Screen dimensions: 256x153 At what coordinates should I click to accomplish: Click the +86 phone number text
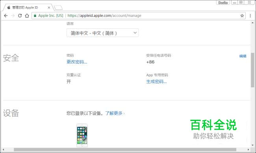coord(150,62)
